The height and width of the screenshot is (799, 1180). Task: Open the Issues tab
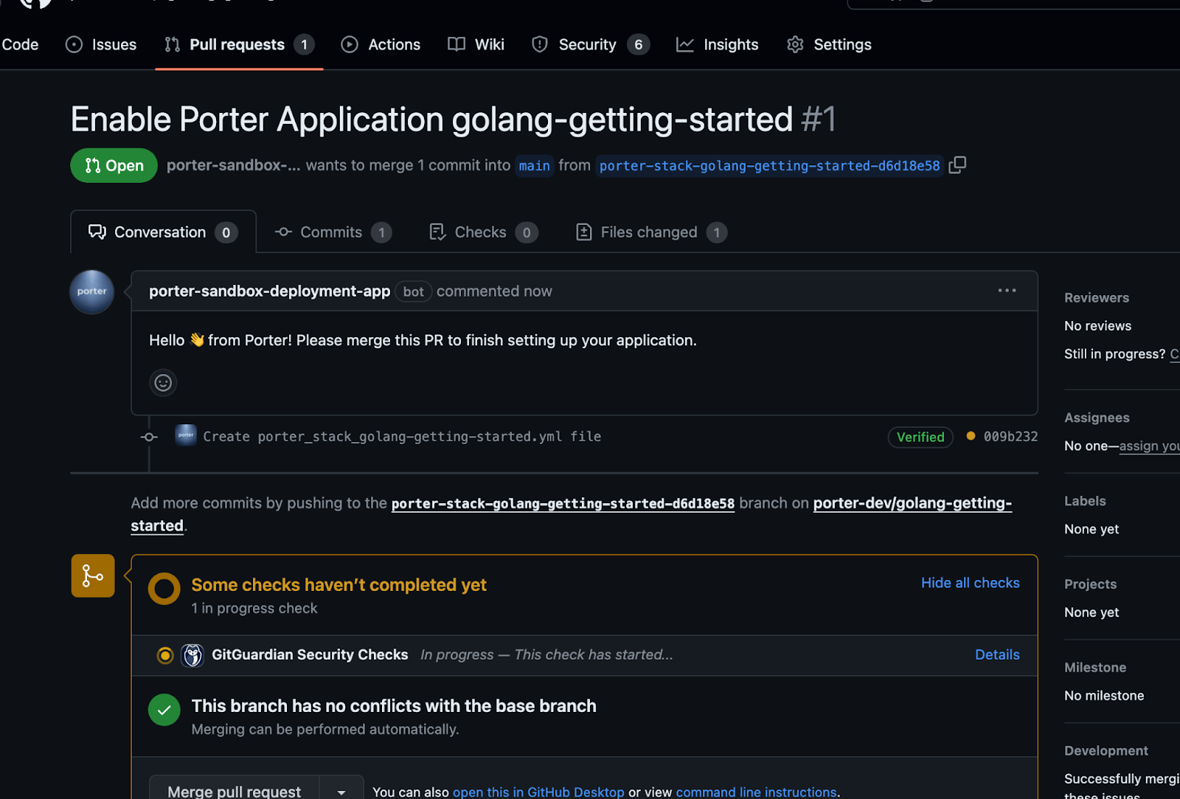click(101, 44)
